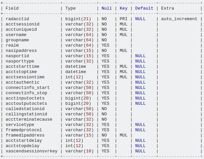This screenshot has width=204, height=159.
Task: Select the acctstoptime field name
Action: 21,72
